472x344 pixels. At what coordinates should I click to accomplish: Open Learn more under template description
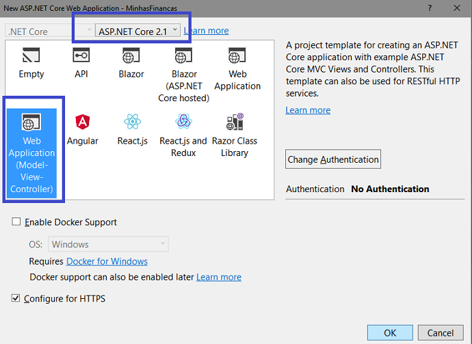coord(308,110)
